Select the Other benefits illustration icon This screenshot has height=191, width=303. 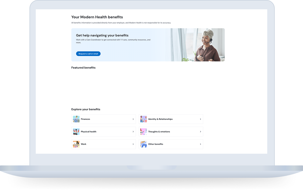tap(143, 144)
